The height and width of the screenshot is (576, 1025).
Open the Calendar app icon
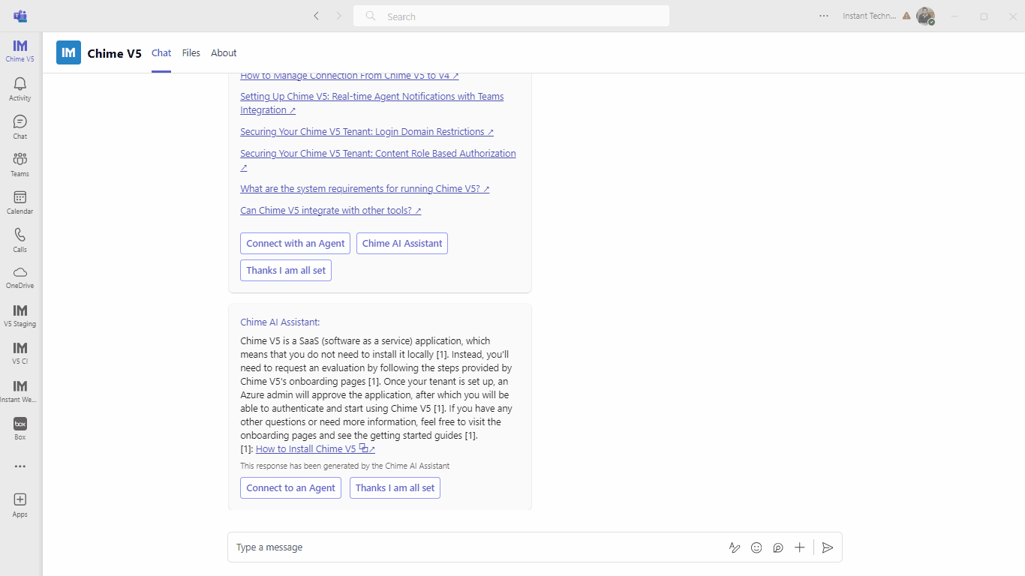(x=20, y=202)
